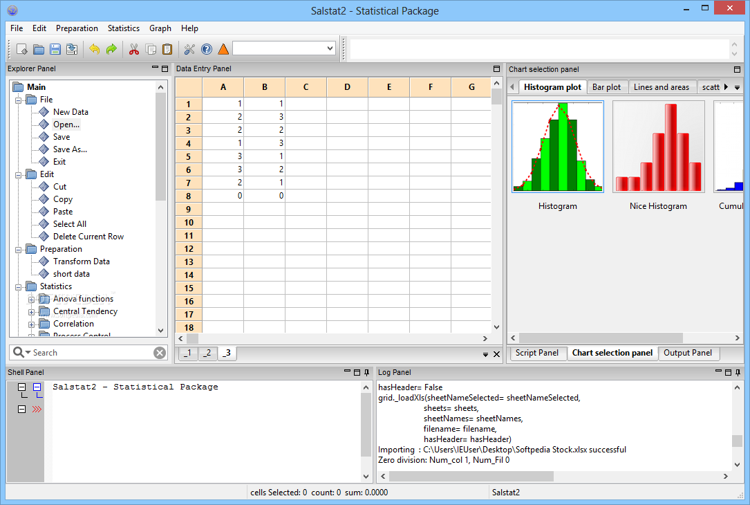Collapse the Preparation folder in tree
The image size is (750, 505).
pyautogui.click(x=18, y=250)
